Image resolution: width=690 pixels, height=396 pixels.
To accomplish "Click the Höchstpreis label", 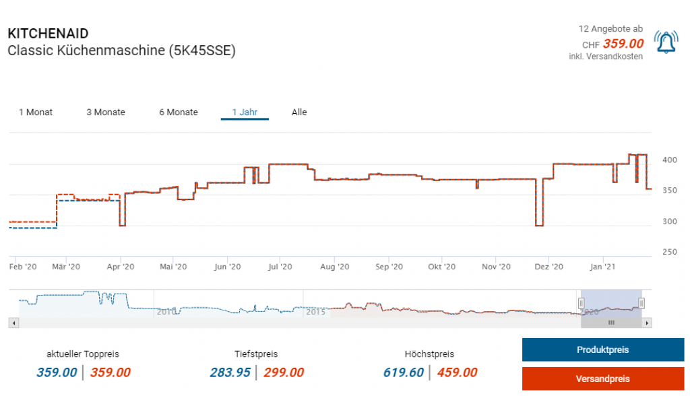I will pyautogui.click(x=429, y=354).
